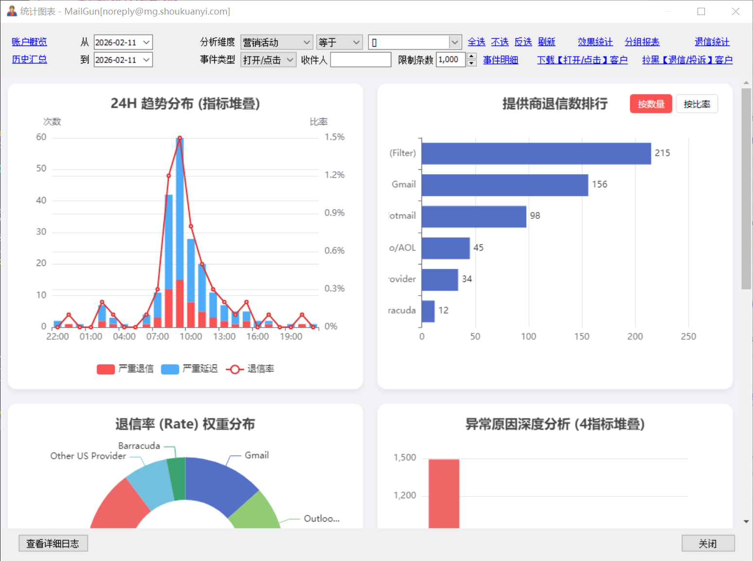Toggle 严重延迟 legend series
The image size is (753, 561).
point(189,369)
